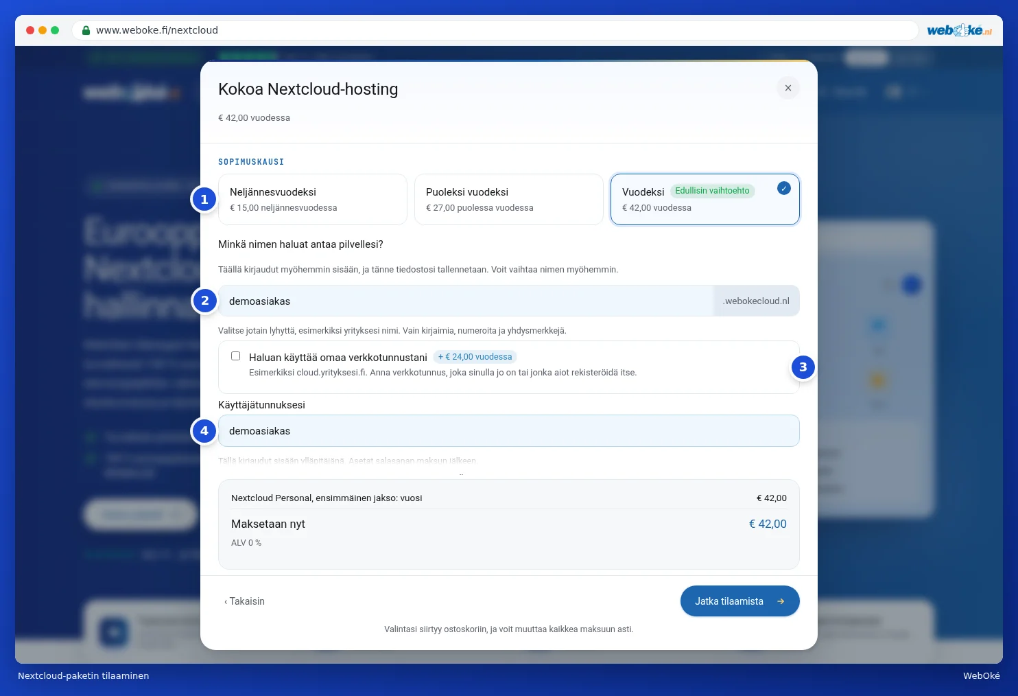Click the Valintasi siirtyy ostoskoriin footer note
The image size is (1018, 696).
(509, 629)
